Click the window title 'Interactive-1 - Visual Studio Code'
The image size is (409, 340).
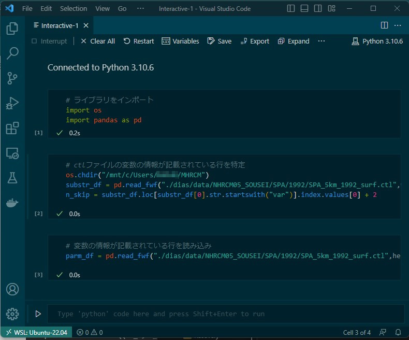(x=205, y=9)
